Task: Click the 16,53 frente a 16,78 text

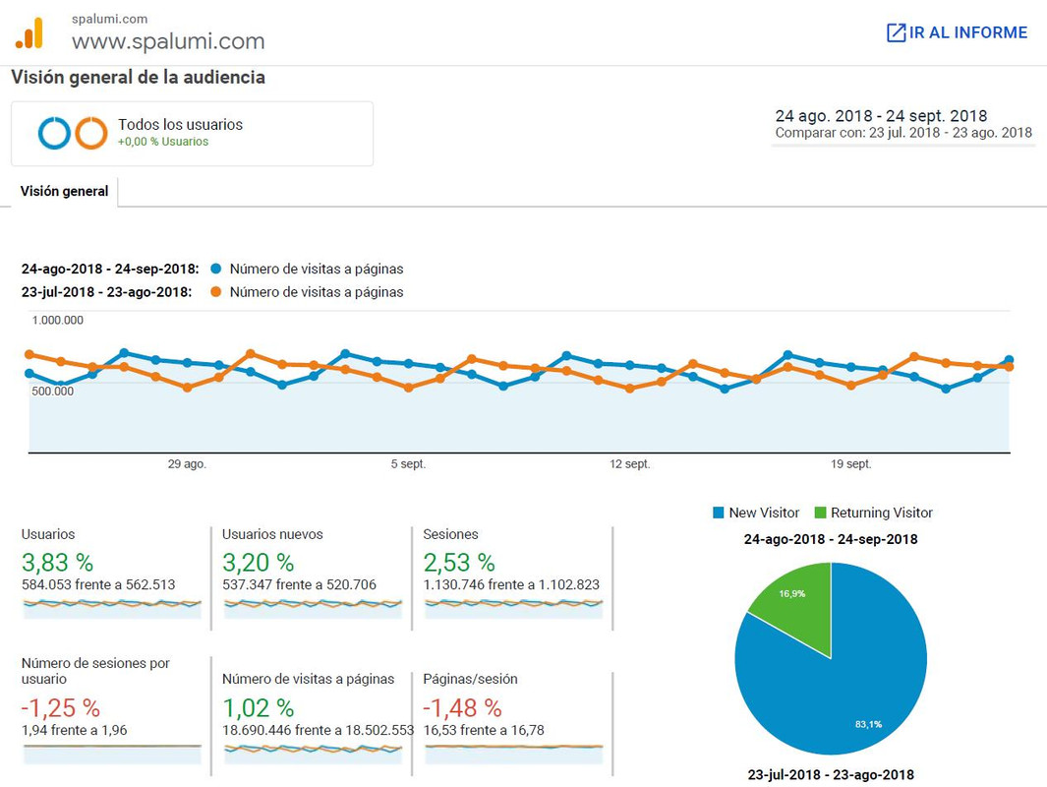Action: [x=484, y=730]
